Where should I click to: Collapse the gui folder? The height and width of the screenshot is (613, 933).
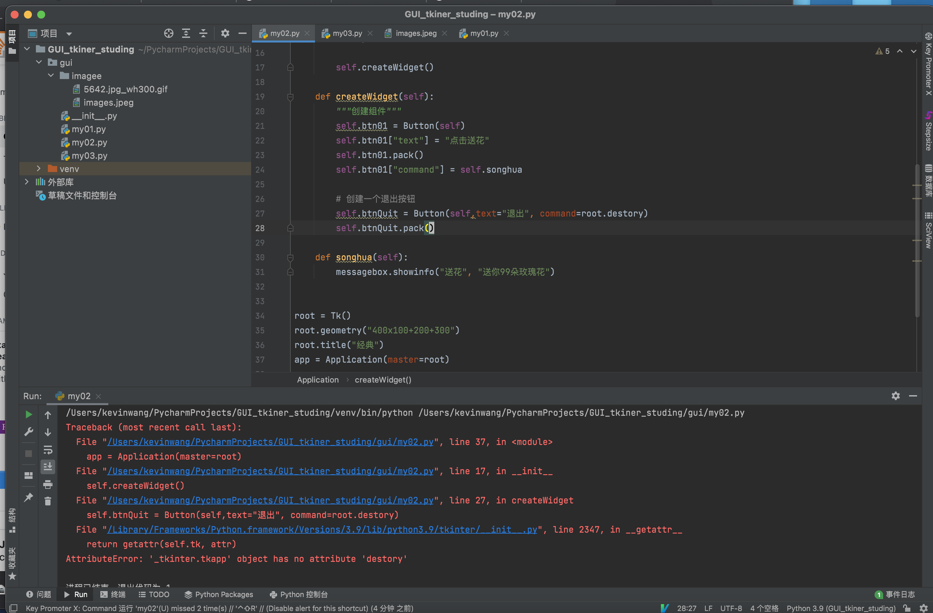(x=39, y=62)
